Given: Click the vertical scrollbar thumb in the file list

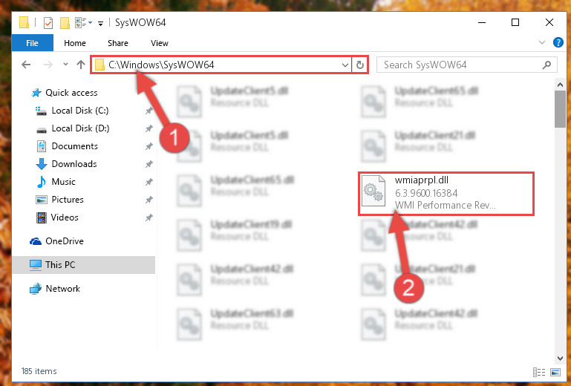Looking at the screenshot, I should (x=560, y=109).
